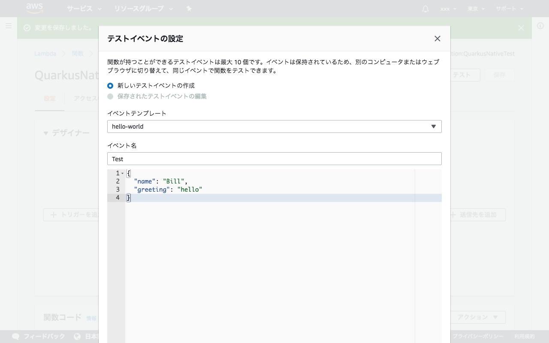Collapse the デザイナー section
Viewport: 549px width, 343px height.
[x=45, y=133]
